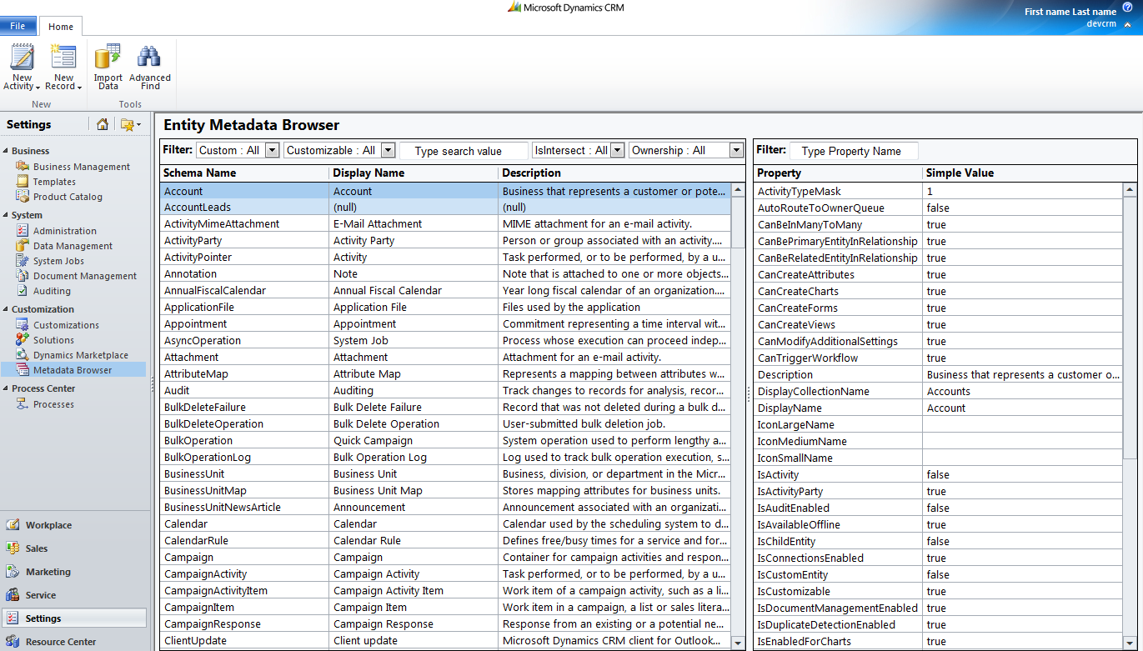Image resolution: width=1143 pixels, height=651 pixels.
Task: Select the Annotation entity row
Action: (x=445, y=274)
